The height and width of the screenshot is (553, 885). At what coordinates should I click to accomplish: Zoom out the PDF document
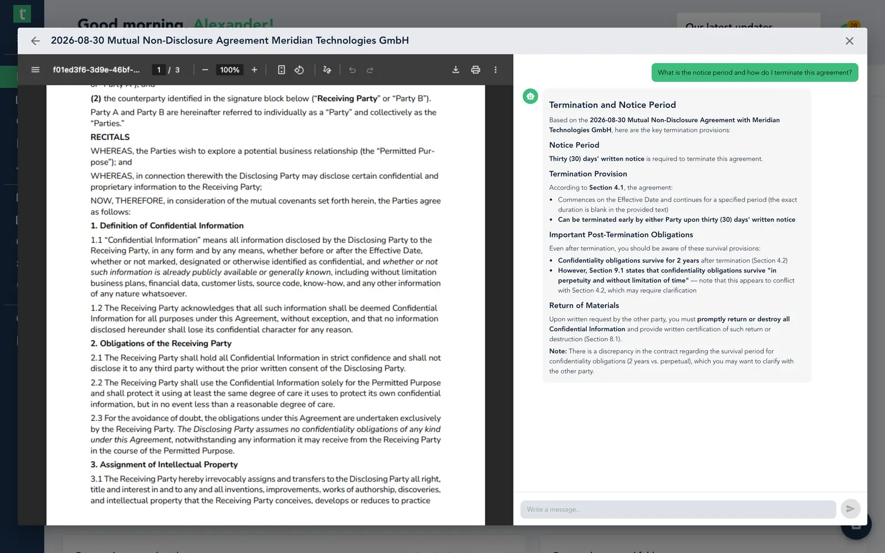205,70
